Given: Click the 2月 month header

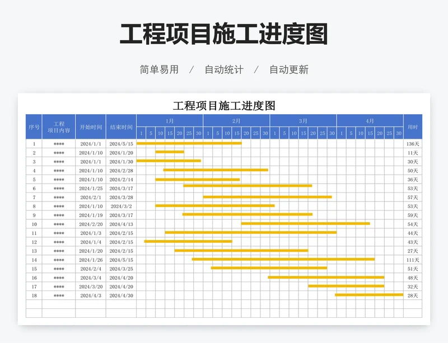Looking at the screenshot, I should tap(236, 120).
